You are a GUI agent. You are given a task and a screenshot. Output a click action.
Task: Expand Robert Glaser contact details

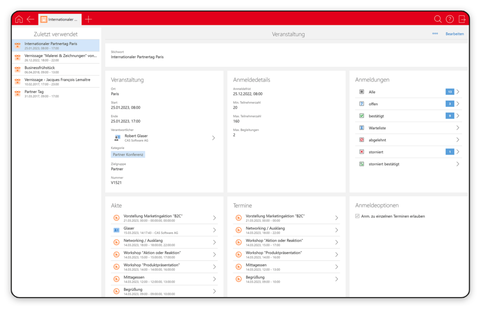pos(213,137)
